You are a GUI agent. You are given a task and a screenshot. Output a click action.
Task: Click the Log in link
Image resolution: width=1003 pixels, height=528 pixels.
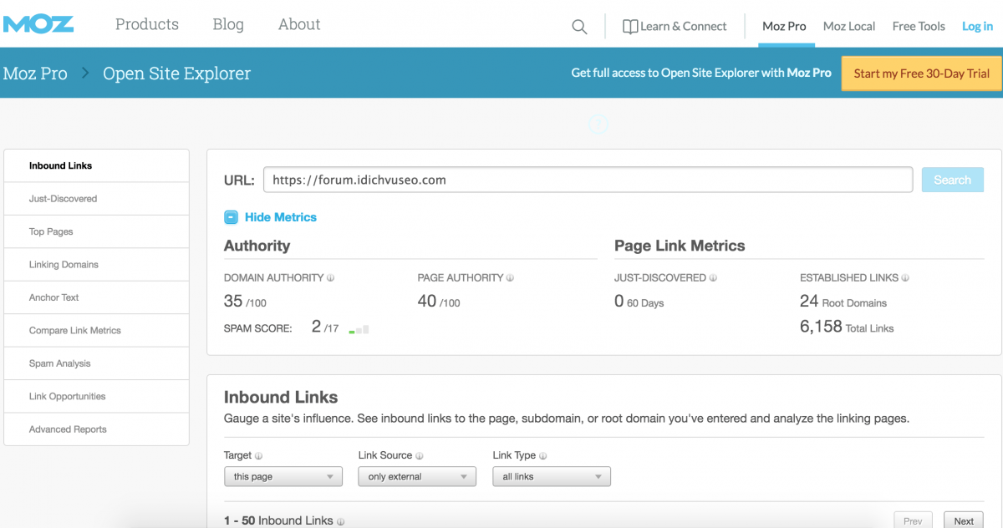977,27
